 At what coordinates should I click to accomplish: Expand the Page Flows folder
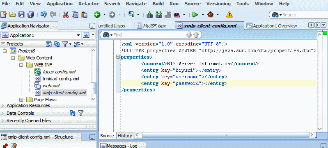(x=21, y=100)
